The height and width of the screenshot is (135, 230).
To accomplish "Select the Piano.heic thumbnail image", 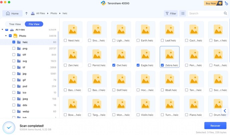I will (x=194, y=104).
